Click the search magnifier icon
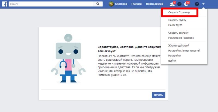This screenshot has width=218, height=112. [x=97, y=4]
